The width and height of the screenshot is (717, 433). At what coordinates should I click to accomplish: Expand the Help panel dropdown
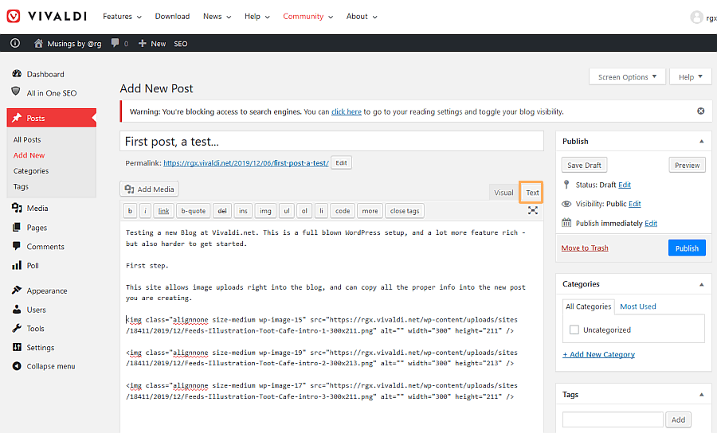pos(691,77)
